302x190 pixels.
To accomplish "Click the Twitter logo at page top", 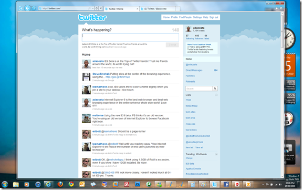I will (92, 17).
